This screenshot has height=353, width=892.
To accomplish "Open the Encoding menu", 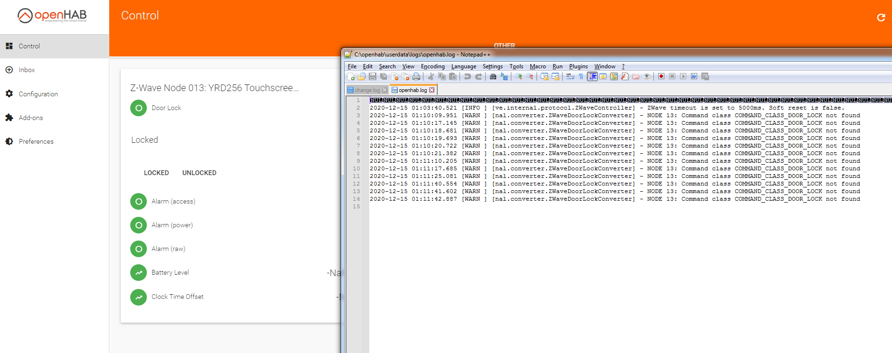I will 432,66.
